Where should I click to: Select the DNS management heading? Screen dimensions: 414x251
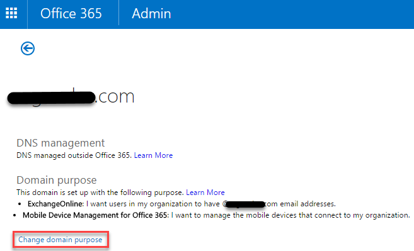pos(60,143)
